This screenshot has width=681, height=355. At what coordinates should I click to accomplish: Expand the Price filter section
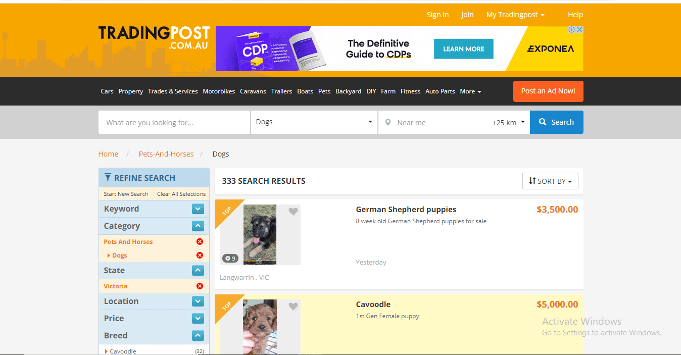(198, 319)
